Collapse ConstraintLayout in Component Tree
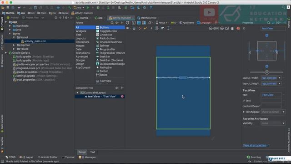The height and width of the screenshot is (164, 291). pos(78,92)
